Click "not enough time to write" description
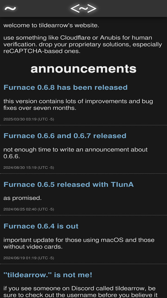 coord(75,153)
